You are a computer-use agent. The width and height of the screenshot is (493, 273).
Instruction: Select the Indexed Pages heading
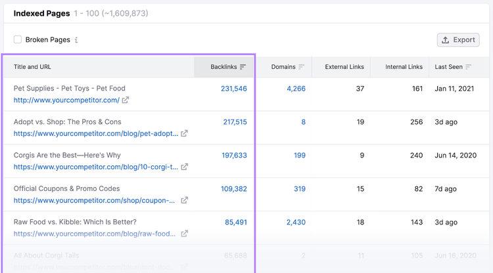click(x=41, y=14)
